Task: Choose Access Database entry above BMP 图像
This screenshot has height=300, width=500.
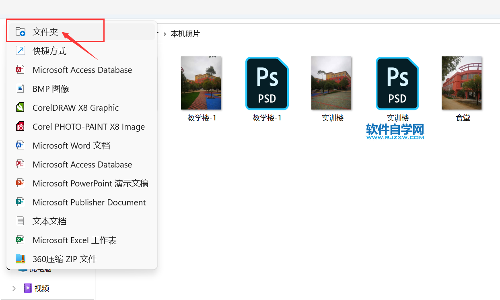Action: point(82,70)
